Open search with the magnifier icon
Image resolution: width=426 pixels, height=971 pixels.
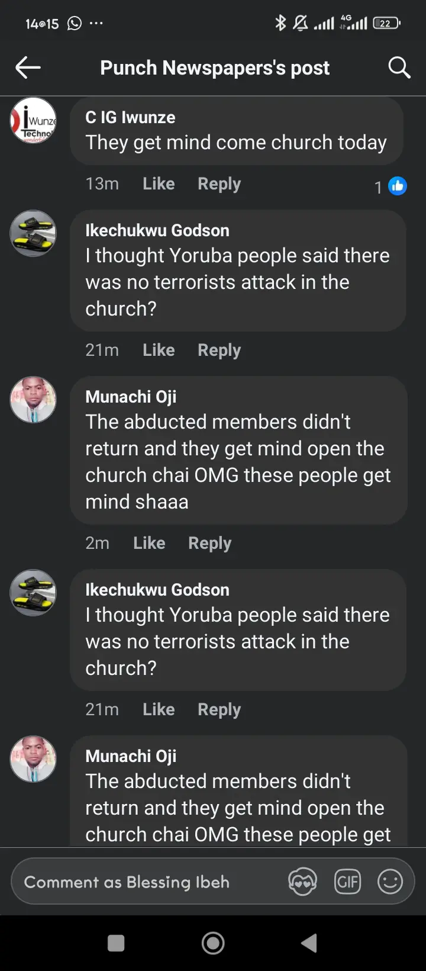click(399, 67)
